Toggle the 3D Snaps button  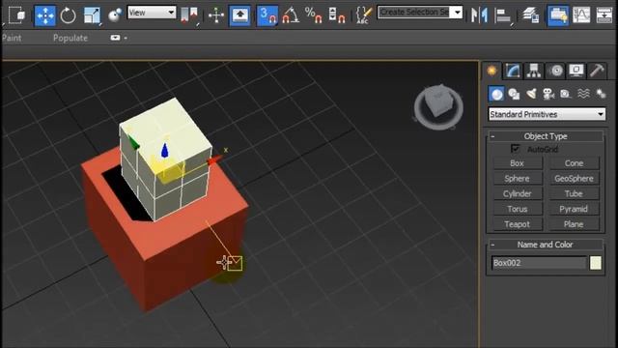[267, 15]
